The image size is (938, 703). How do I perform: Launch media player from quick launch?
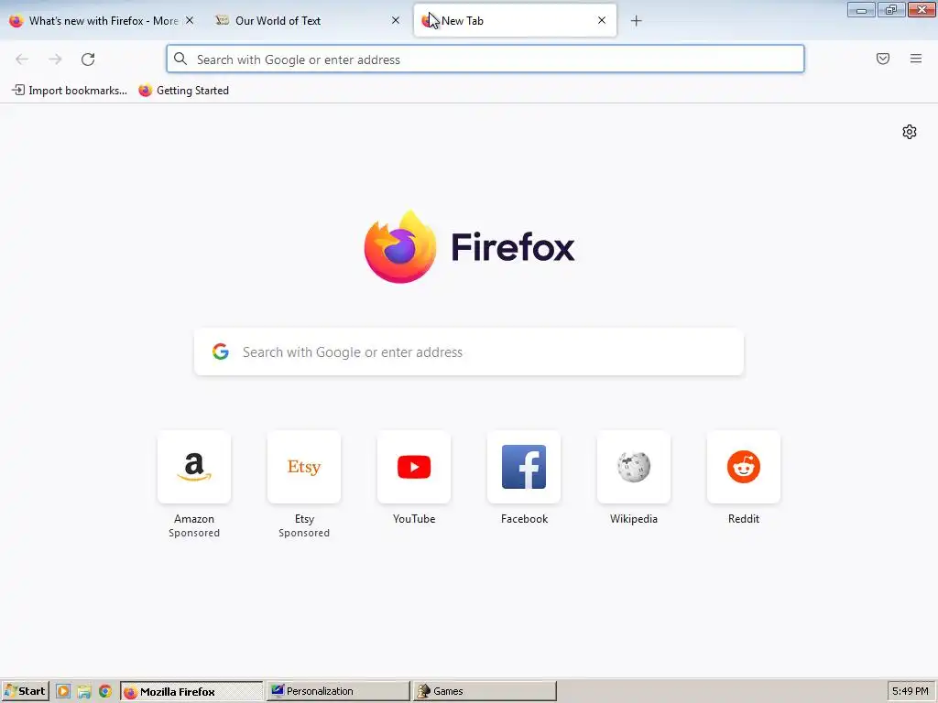(x=63, y=692)
